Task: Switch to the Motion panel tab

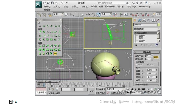Action: pos(149,20)
